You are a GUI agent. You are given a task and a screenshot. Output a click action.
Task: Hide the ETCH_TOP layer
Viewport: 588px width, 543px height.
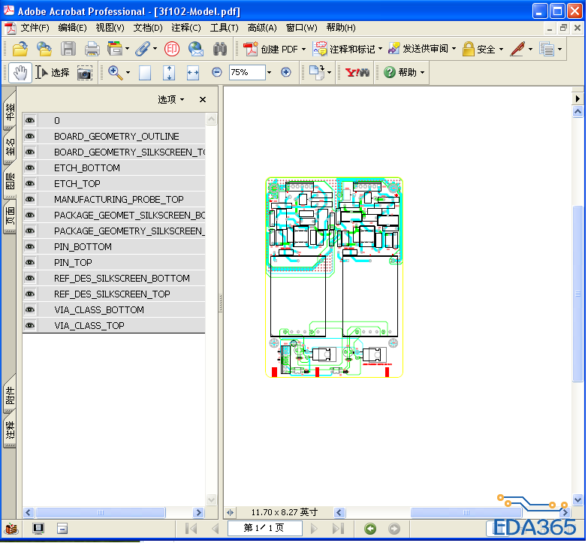[30, 184]
